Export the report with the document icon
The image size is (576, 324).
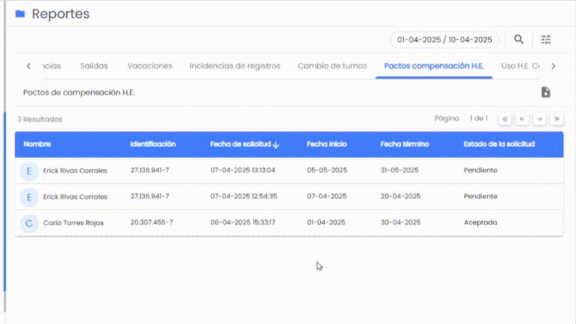point(546,92)
